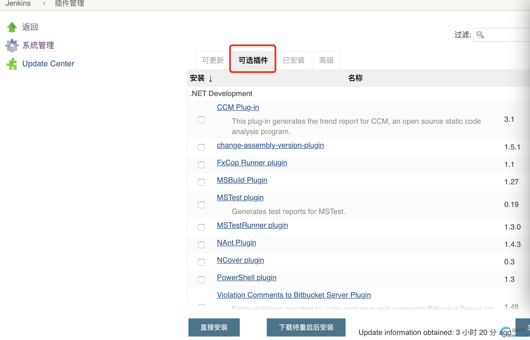
Task: Open the NAnt Plugin link
Action: pos(236,243)
